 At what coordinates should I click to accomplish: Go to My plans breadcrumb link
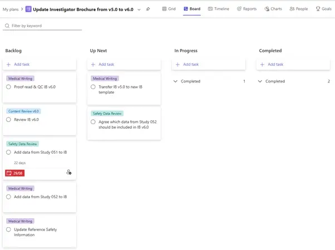11,9
